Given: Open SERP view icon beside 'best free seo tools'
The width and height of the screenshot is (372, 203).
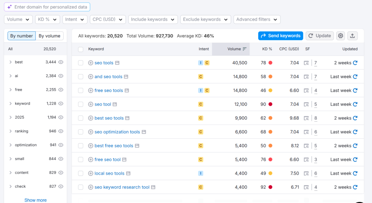Looking at the screenshot, I should [x=137, y=146].
